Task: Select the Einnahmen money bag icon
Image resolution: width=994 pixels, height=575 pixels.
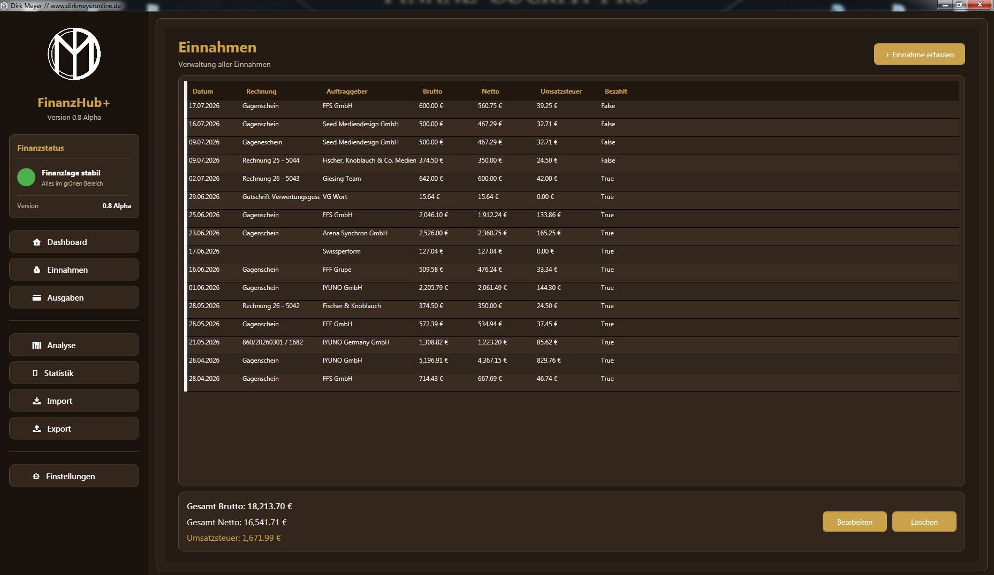Action: pos(36,270)
